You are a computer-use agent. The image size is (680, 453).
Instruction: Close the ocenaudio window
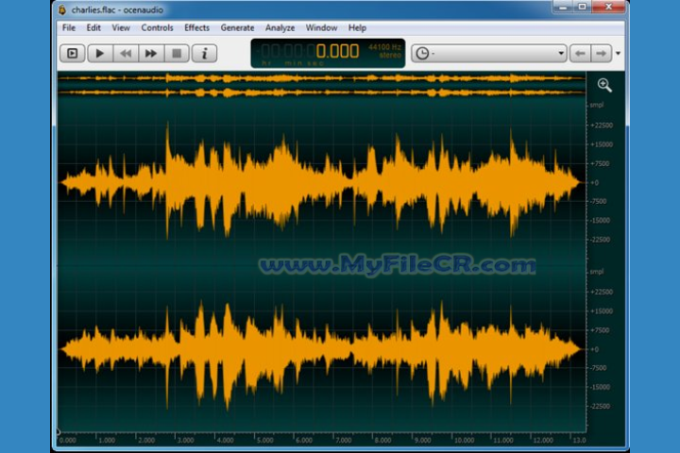coord(609,7)
